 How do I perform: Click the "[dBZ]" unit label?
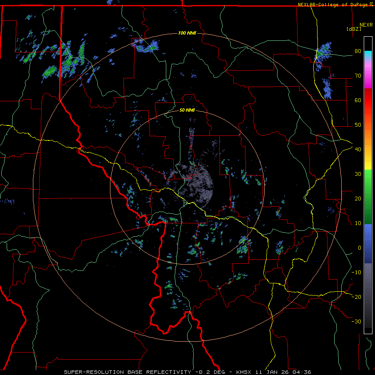pos(354,29)
